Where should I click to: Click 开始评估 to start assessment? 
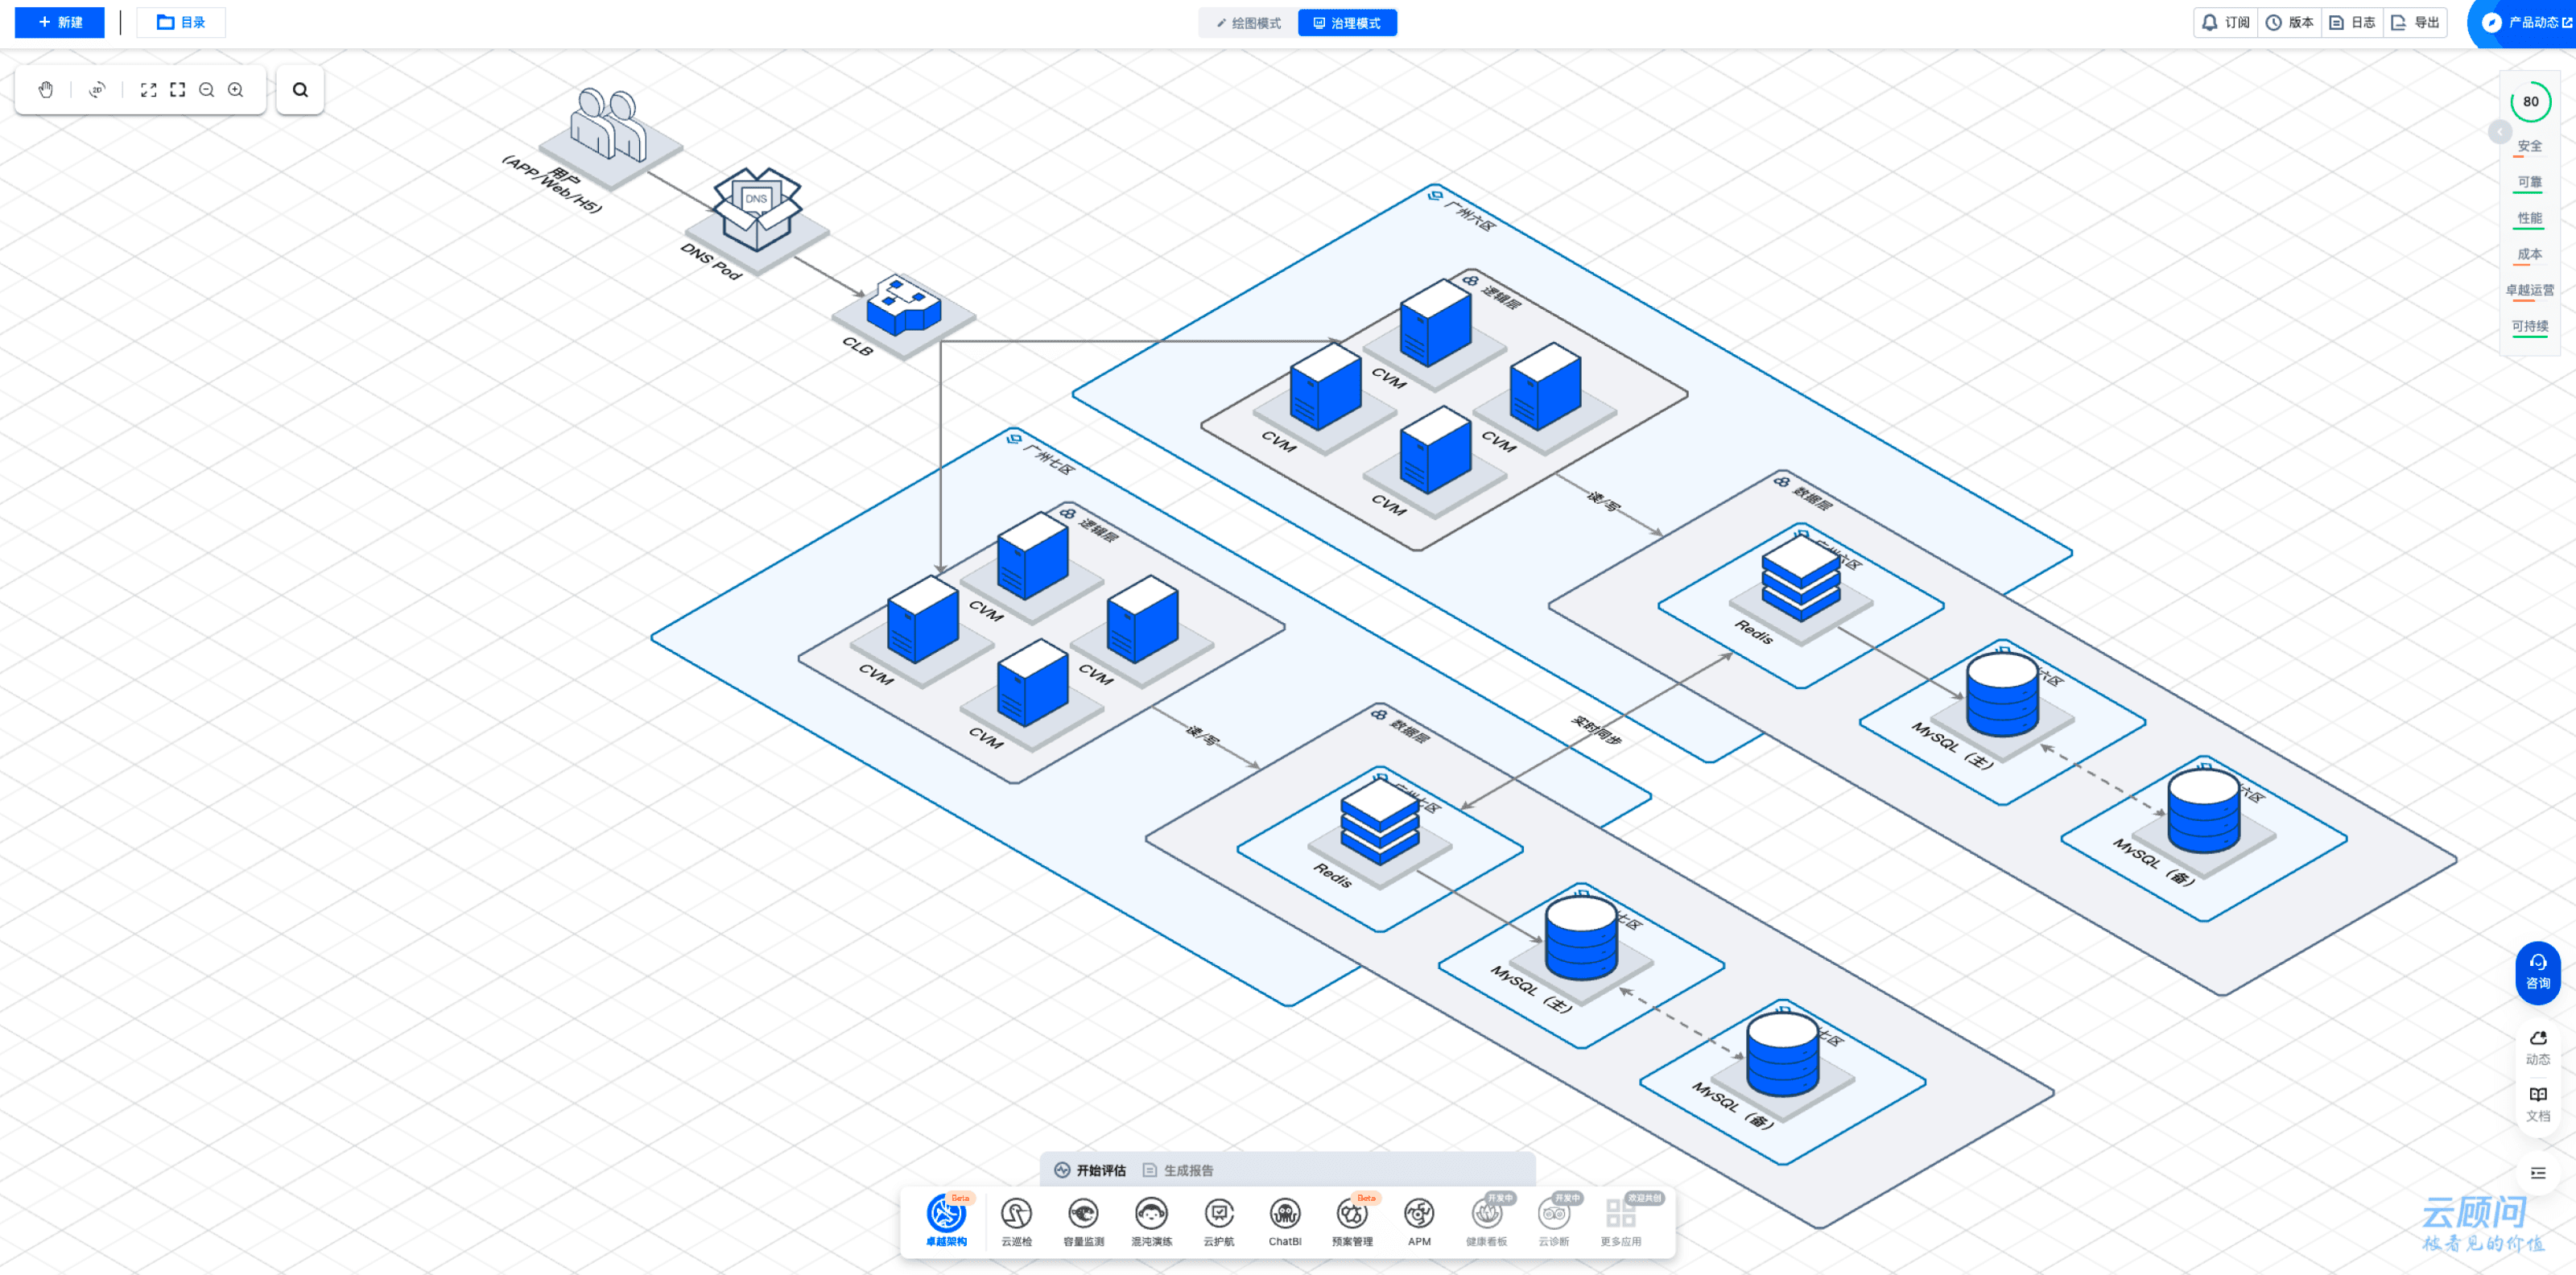[1091, 1170]
